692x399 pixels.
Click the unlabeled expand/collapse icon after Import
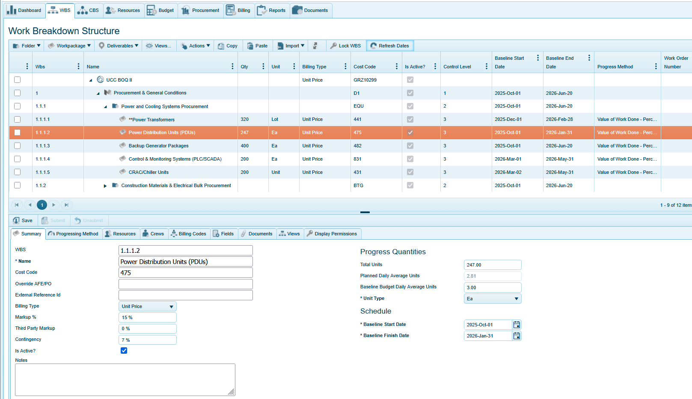tap(315, 46)
